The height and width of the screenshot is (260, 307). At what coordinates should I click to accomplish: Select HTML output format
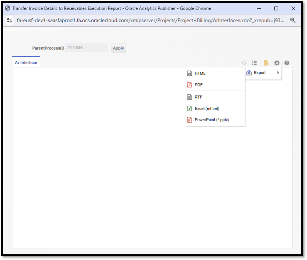pos(215,73)
